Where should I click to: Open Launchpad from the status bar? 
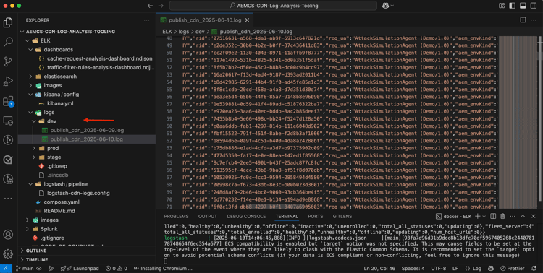tap(80, 269)
